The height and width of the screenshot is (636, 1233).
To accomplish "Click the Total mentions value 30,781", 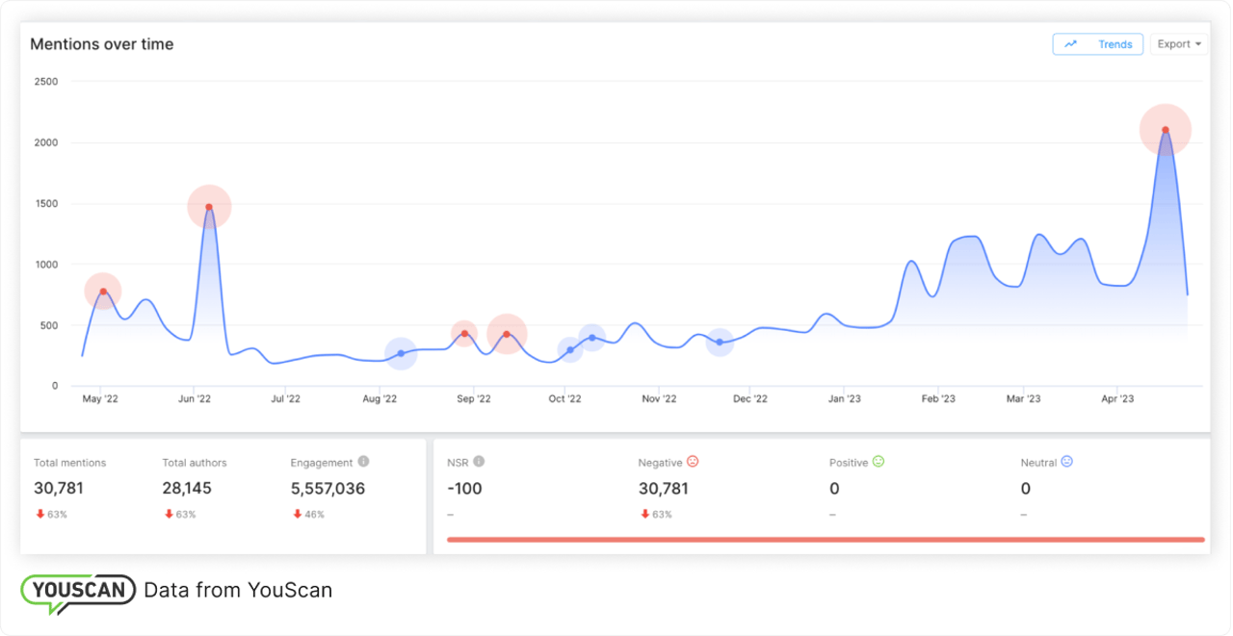I will (63, 489).
